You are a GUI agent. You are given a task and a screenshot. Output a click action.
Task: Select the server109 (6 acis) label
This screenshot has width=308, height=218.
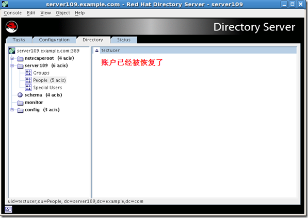point(46,65)
